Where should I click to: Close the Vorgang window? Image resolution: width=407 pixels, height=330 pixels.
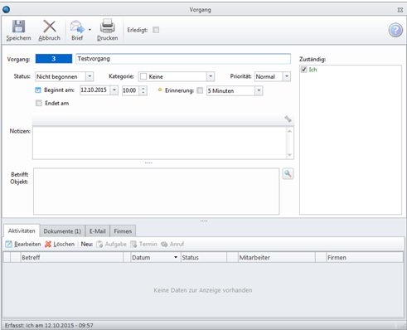click(x=400, y=10)
